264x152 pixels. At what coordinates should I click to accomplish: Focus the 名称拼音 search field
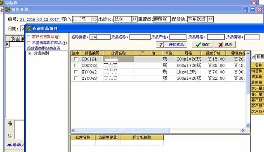click(x=100, y=37)
